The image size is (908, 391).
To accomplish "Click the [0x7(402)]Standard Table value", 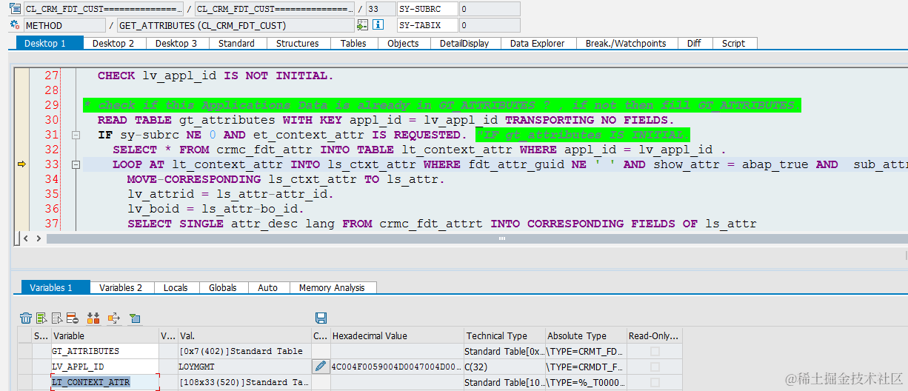I will [244, 351].
